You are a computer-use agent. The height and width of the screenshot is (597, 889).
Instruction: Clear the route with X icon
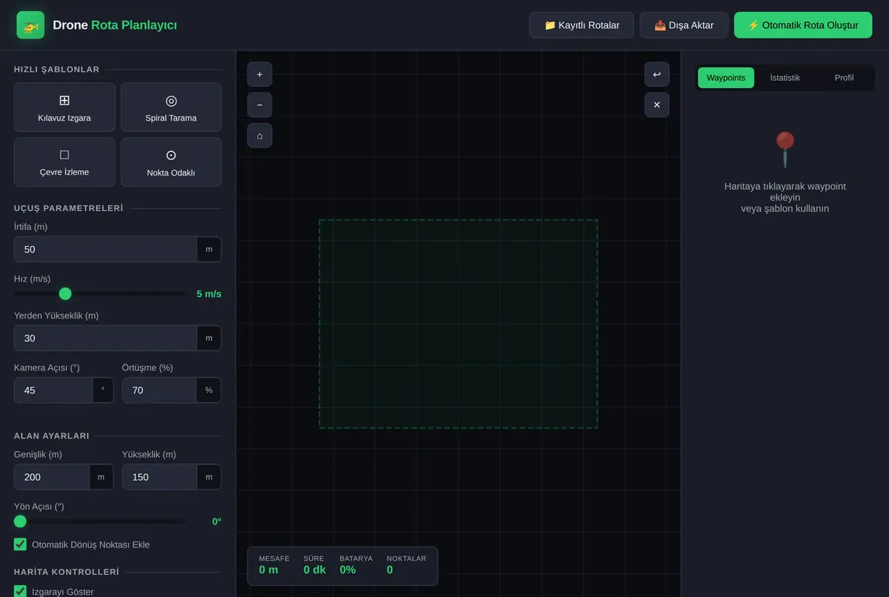click(656, 105)
